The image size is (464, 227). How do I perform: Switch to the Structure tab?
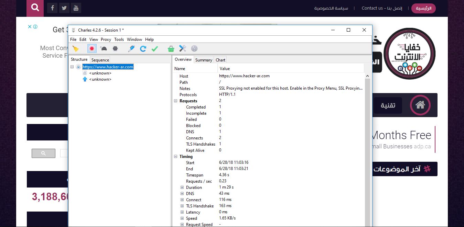[x=79, y=59]
